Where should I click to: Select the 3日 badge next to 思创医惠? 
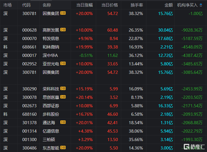point(63,97)
